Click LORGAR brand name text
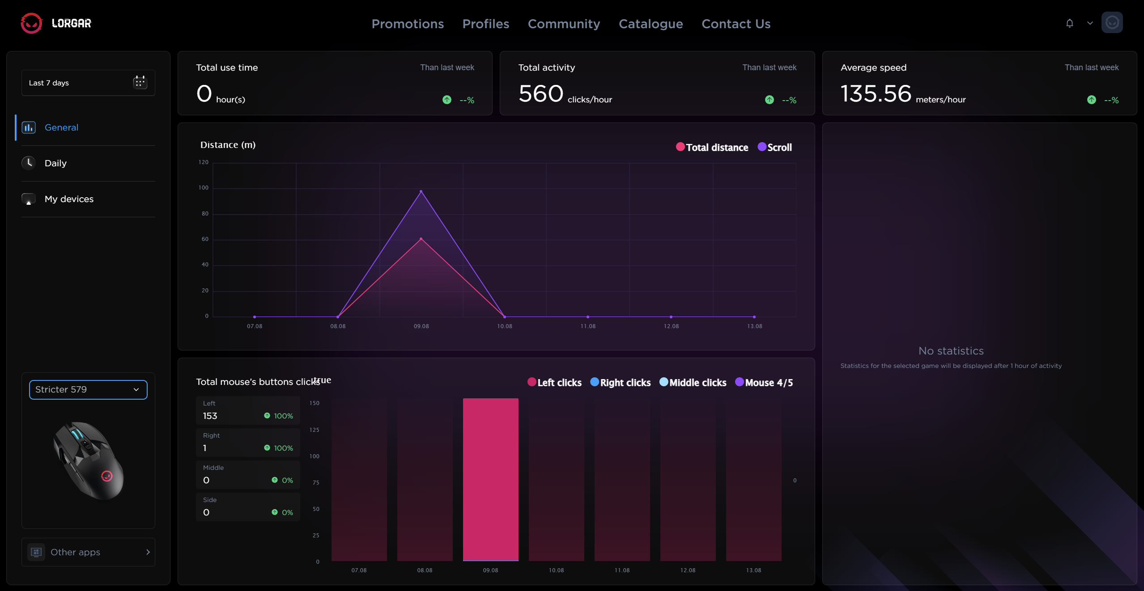The height and width of the screenshot is (591, 1144). (x=71, y=23)
